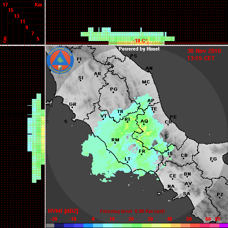This screenshot has width=228, height=228.
Task: Click the CB city marker
Action: click(x=183, y=159)
